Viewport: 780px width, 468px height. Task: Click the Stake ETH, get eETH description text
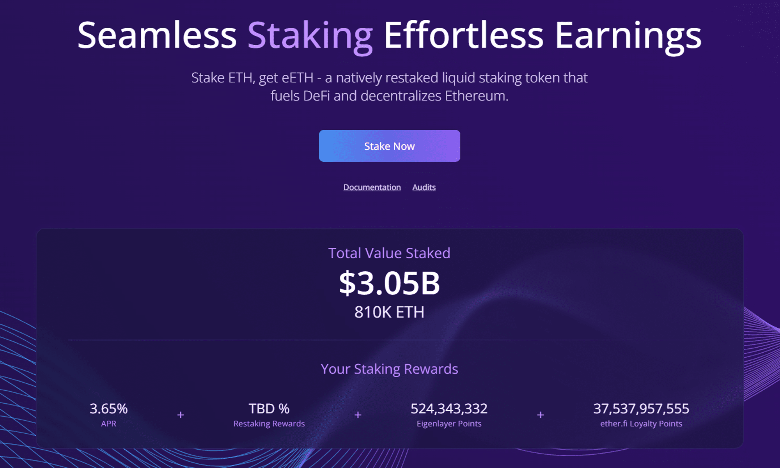tap(389, 87)
